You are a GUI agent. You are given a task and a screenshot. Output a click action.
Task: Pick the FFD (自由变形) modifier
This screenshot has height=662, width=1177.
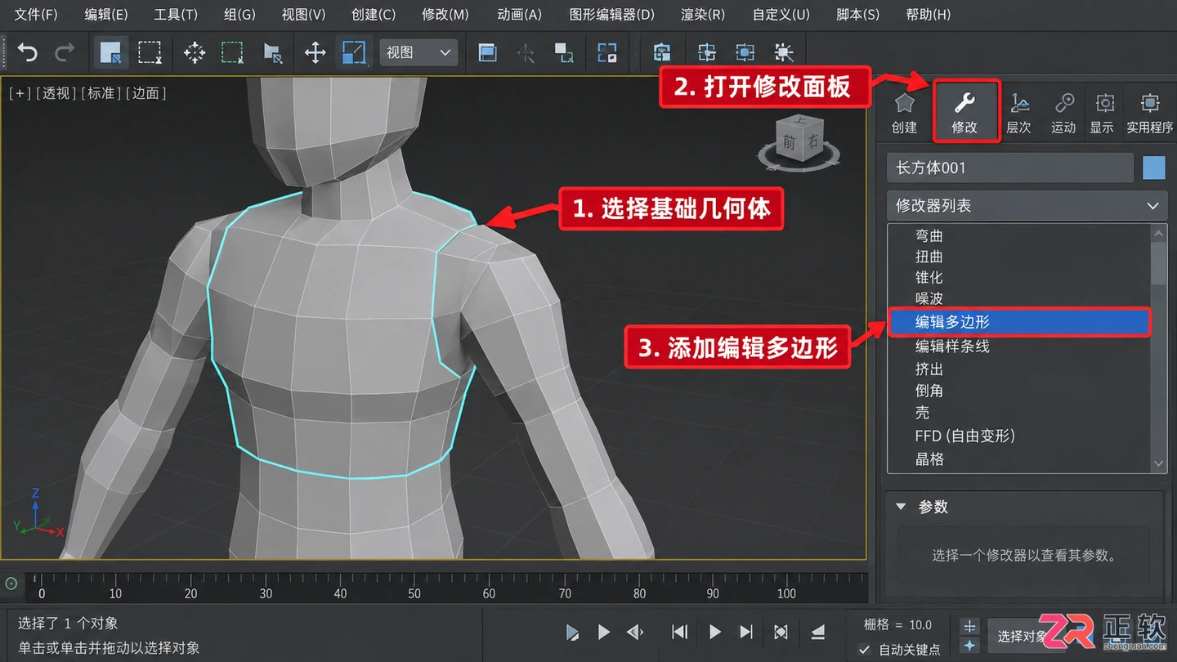pyautogui.click(x=964, y=436)
